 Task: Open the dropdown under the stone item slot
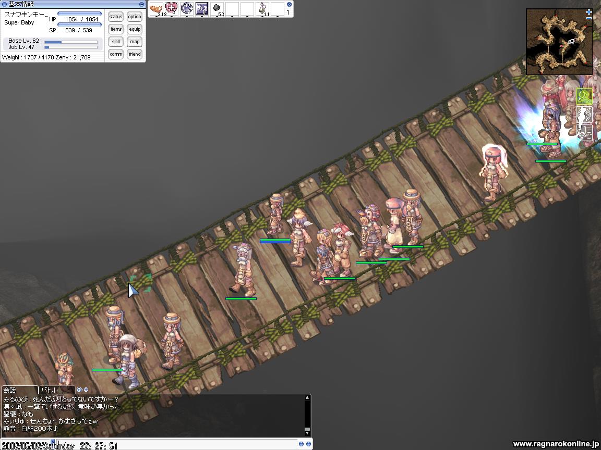point(217,17)
